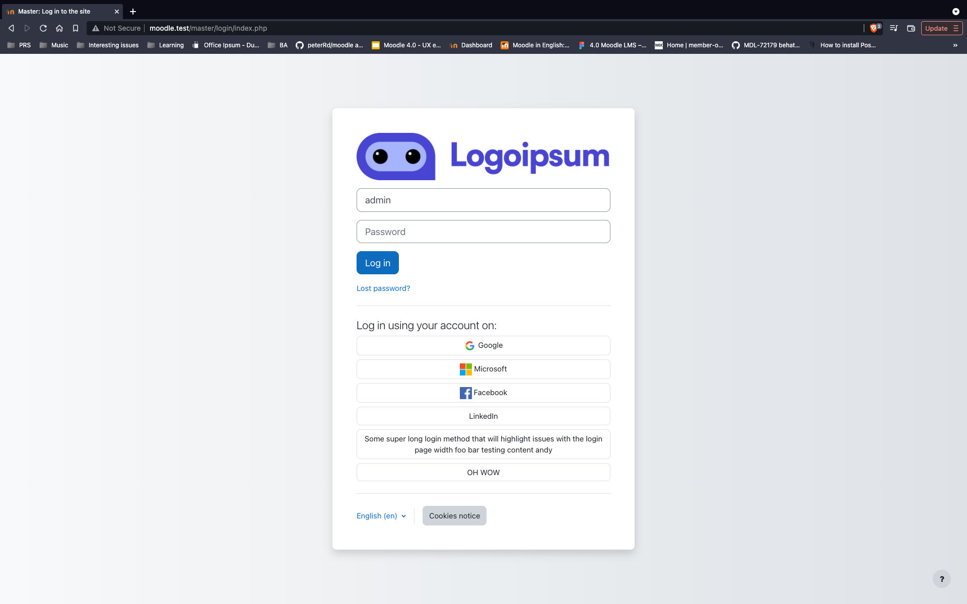The image size is (967, 604).
Task: Open the Moodle 4.0 - UX bookmark
Action: point(406,45)
